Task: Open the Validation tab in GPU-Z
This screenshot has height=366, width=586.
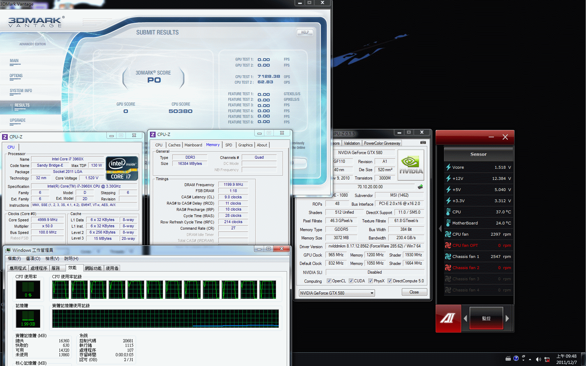Action: click(x=352, y=143)
